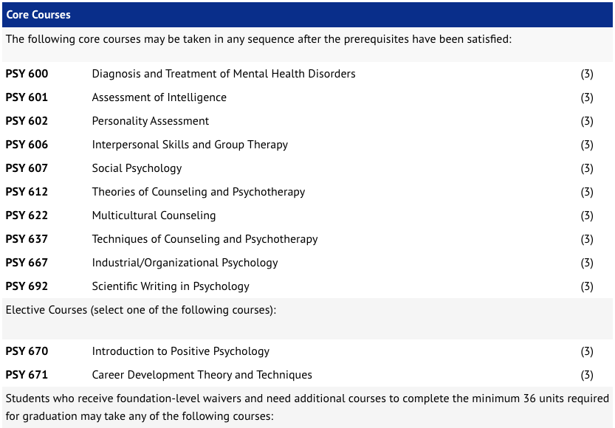Click Scientific Writing in Psychology title
This screenshot has height=428, width=615.
[x=171, y=286]
